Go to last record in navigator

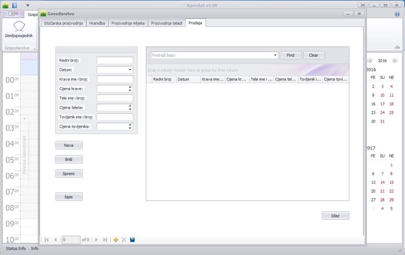105,240
